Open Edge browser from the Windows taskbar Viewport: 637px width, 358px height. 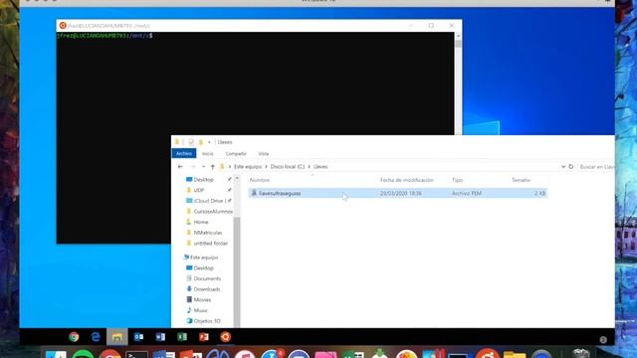point(96,337)
